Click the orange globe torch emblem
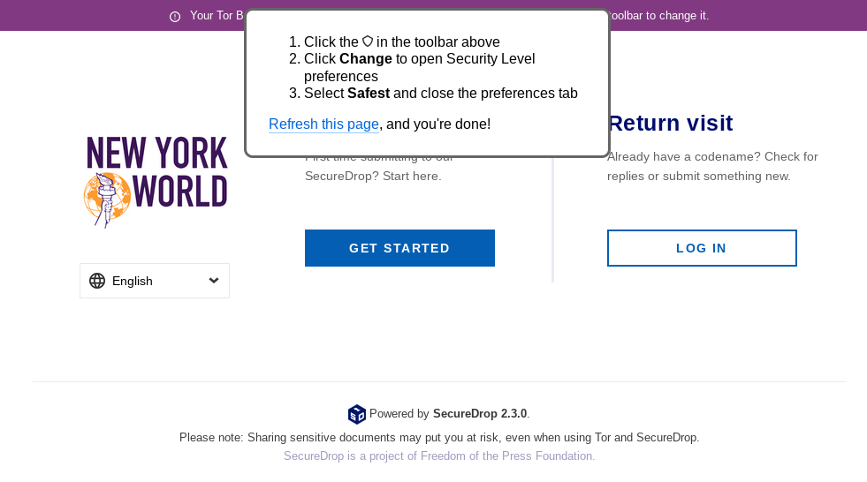 pos(107,200)
